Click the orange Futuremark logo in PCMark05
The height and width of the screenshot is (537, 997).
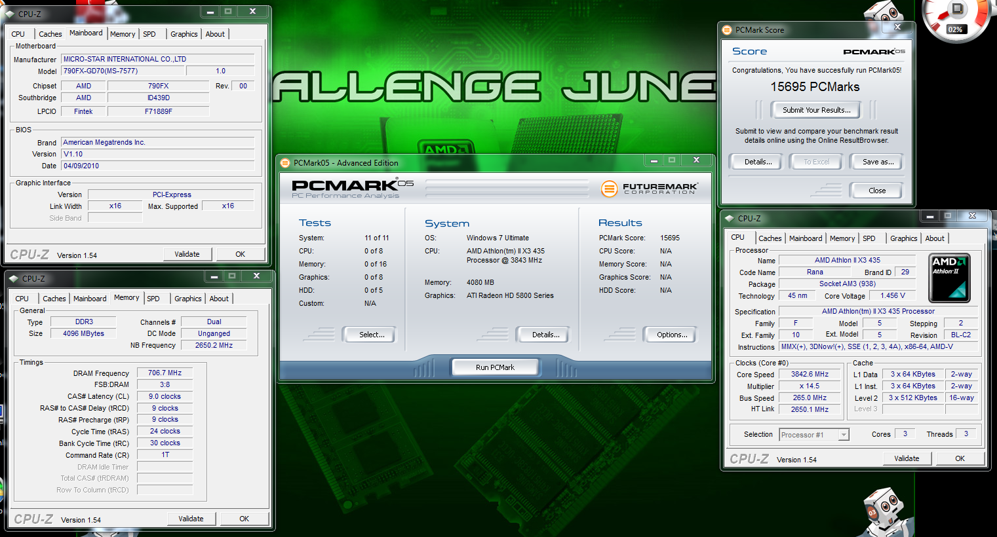pyautogui.click(x=609, y=189)
